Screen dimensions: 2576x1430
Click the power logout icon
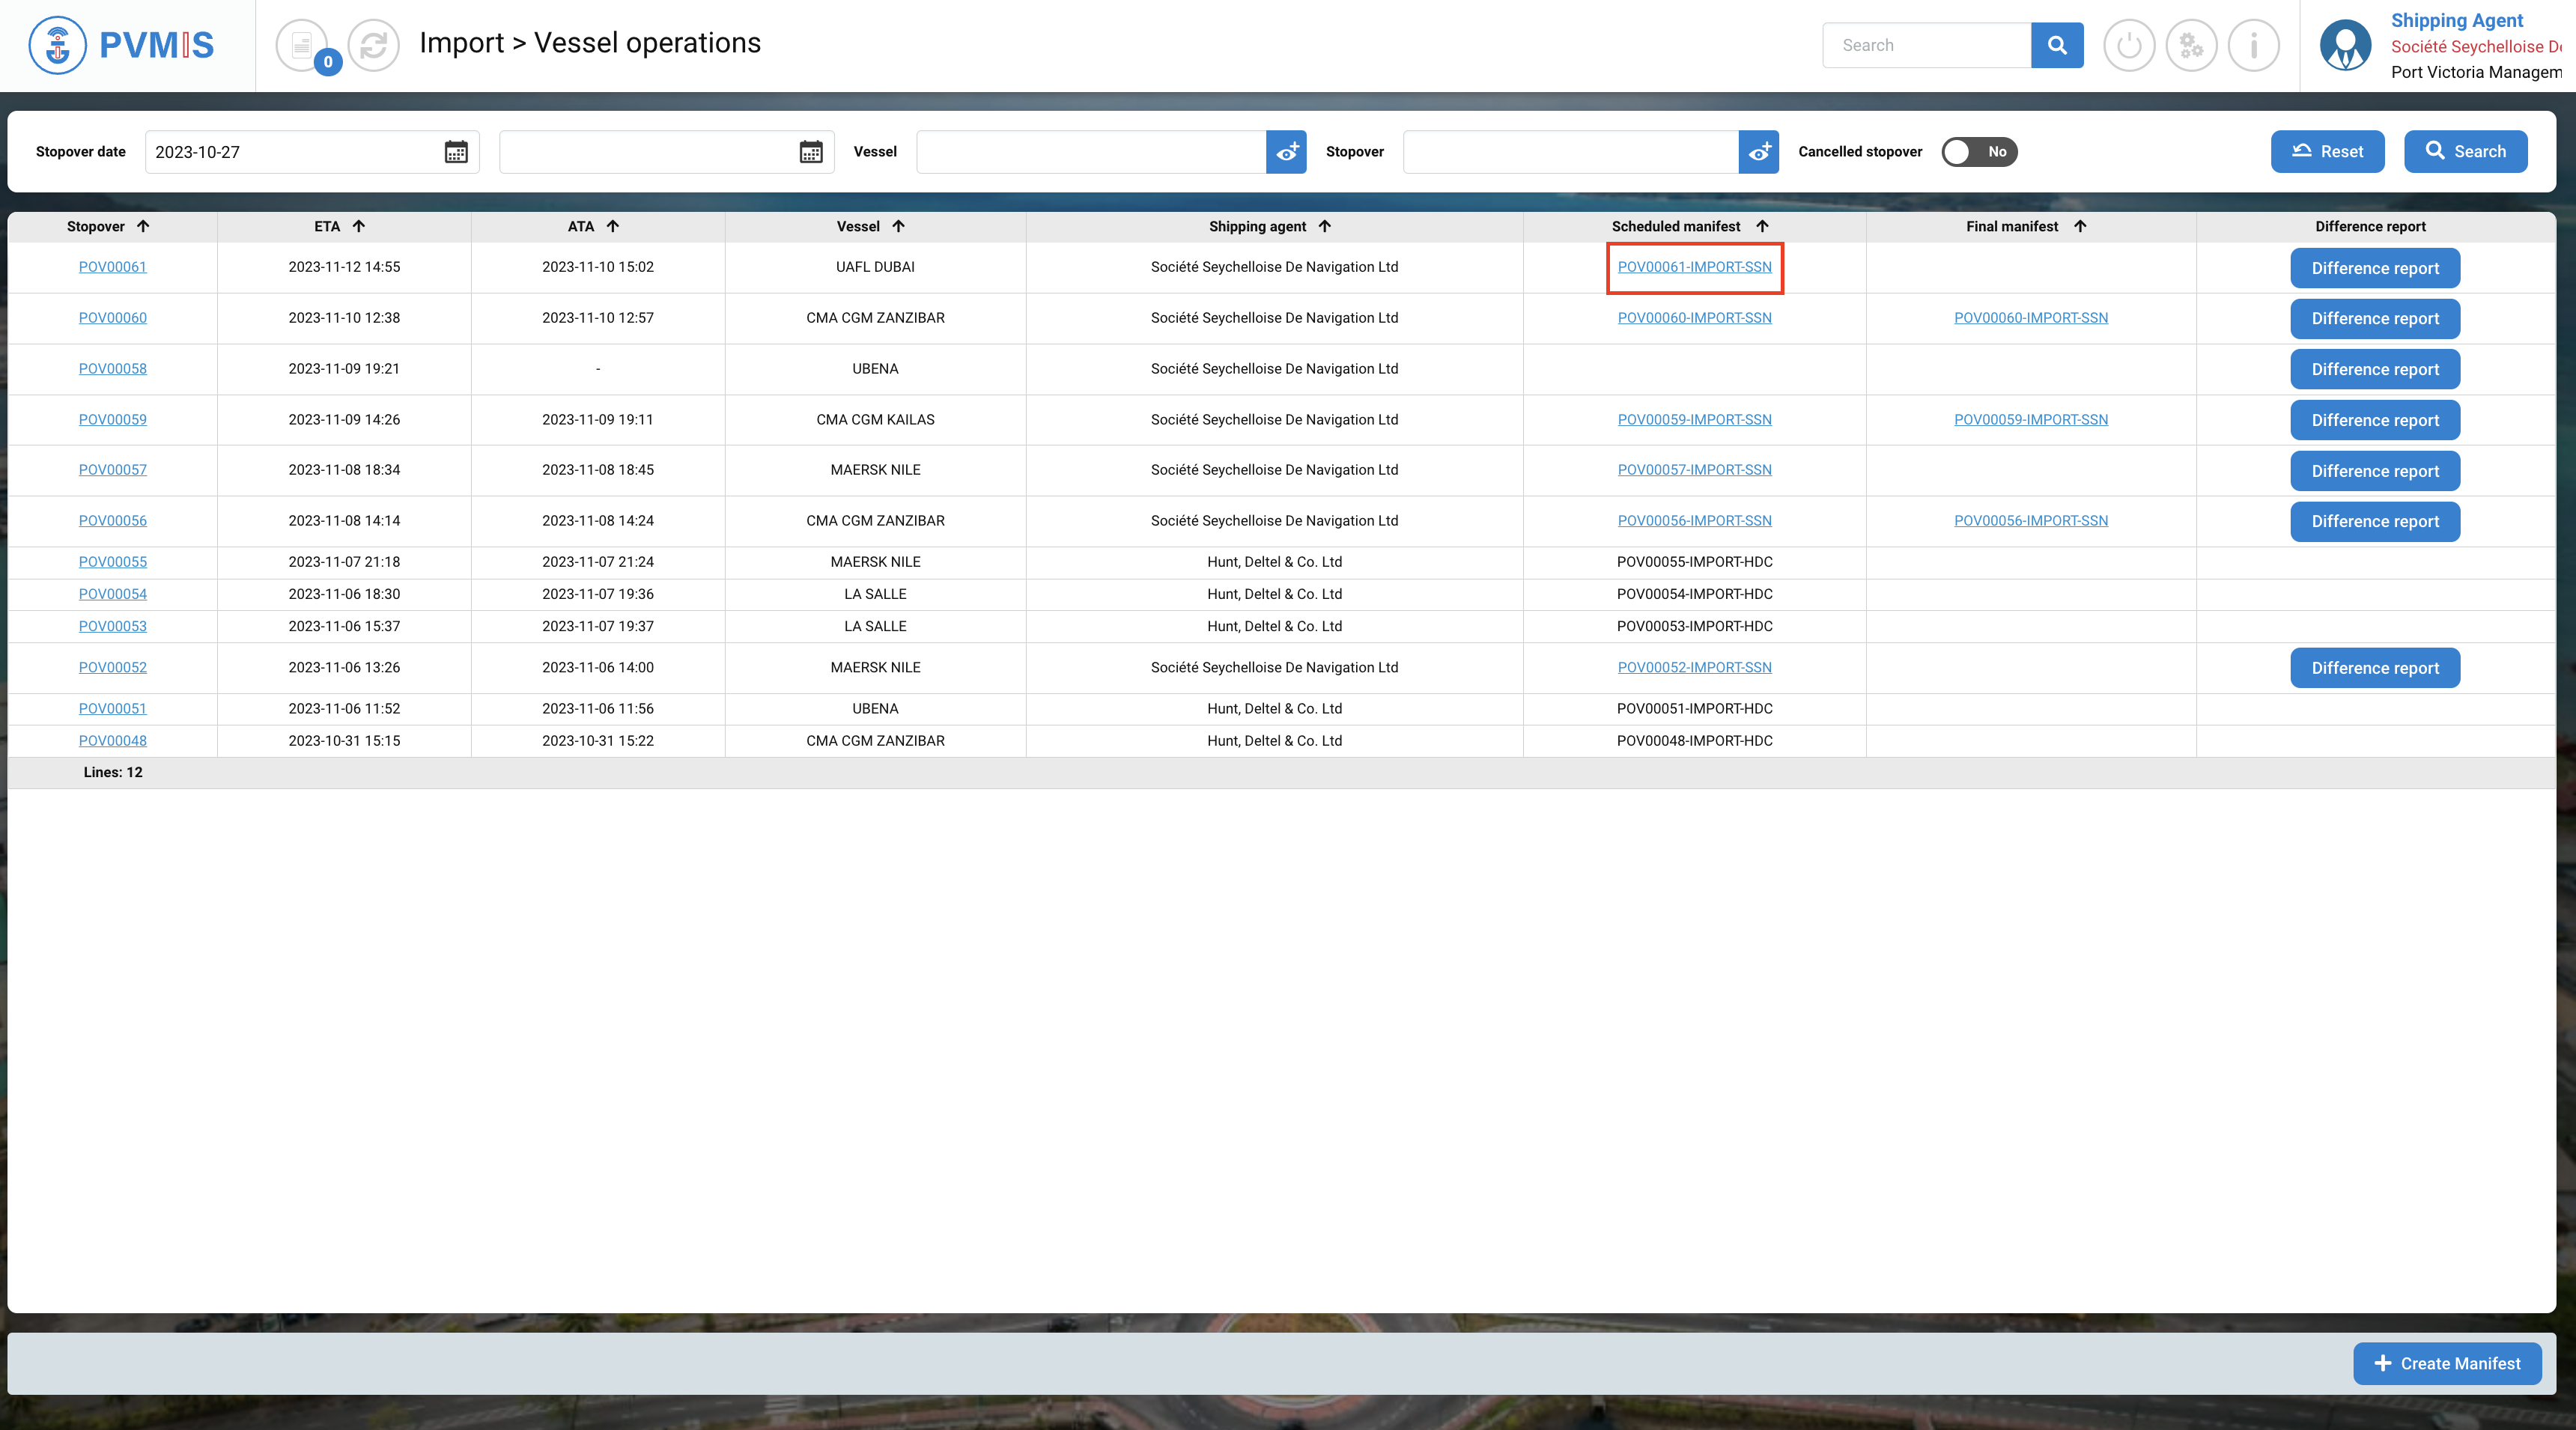2128,45
